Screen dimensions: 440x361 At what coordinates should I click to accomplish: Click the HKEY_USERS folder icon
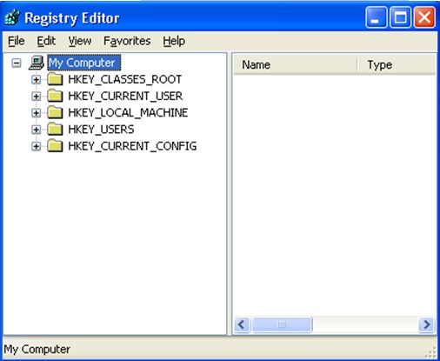click(x=55, y=130)
